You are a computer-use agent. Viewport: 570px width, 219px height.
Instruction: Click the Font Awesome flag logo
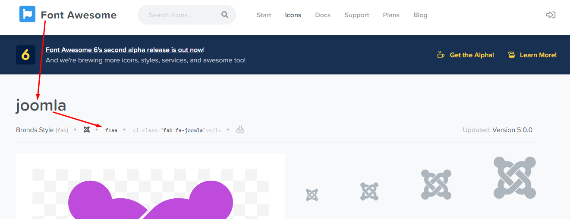tap(27, 14)
